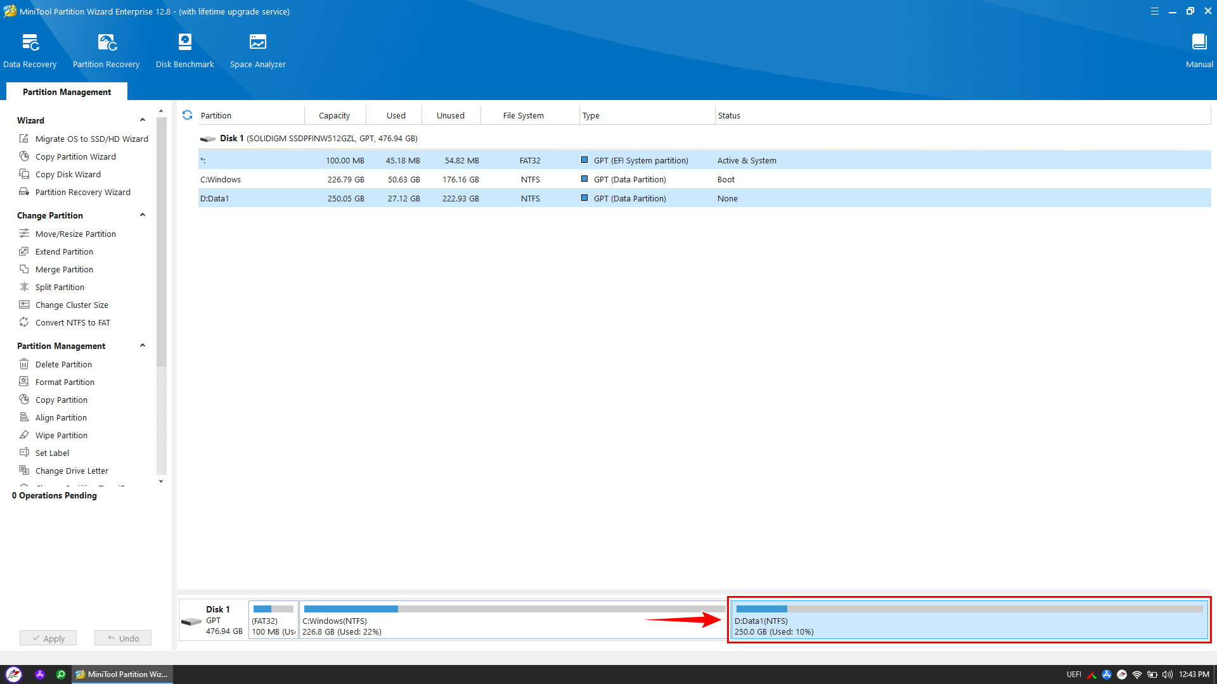Select the D:Data1 block in the disk map
1217x684 pixels.
(x=970, y=620)
